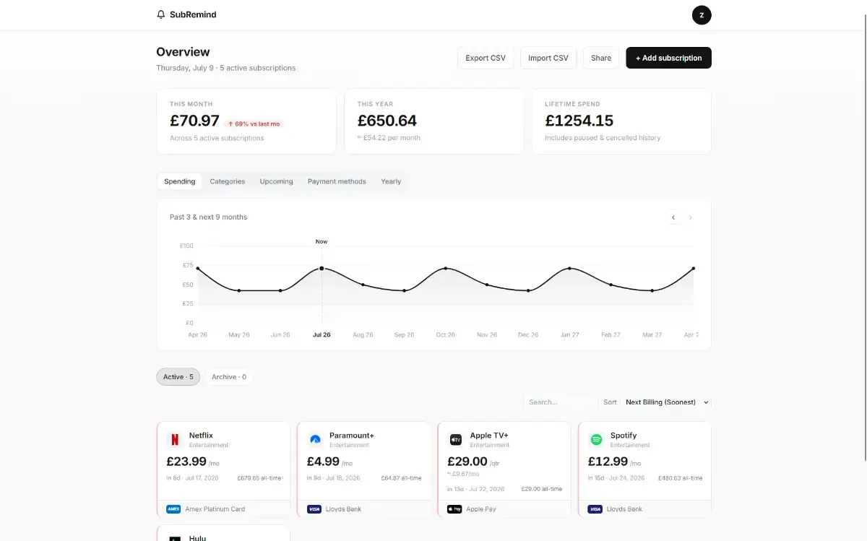The width and height of the screenshot is (867, 541).
Task: Switch to the Spending tab
Action: coord(179,181)
